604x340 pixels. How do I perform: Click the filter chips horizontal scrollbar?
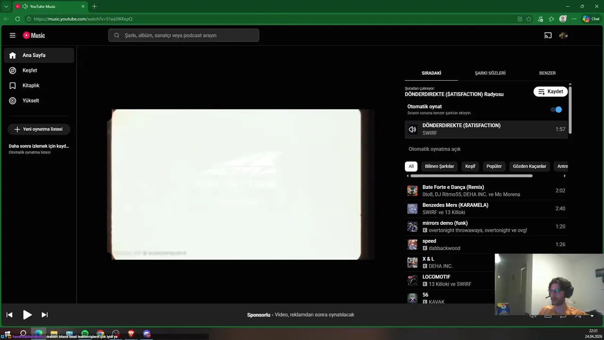pos(471,176)
